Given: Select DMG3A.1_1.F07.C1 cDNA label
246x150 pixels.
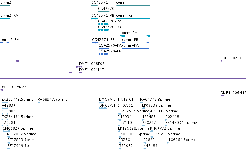Looking at the screenshot, I should pos(116,105).
